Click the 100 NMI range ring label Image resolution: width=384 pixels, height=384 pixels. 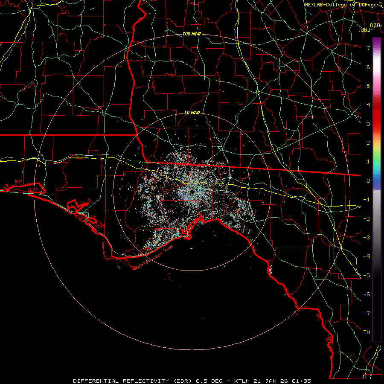point(192,34)
